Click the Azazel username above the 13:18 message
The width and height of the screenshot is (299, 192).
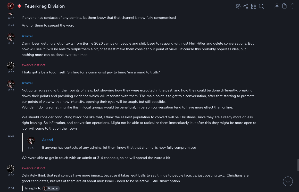click(x=27, y=36)
